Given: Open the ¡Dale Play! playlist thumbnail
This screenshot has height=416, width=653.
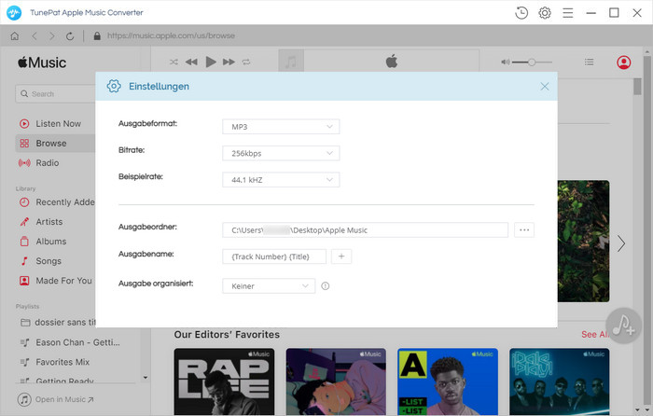Looking at the screenshot, I should pos(560,381).
